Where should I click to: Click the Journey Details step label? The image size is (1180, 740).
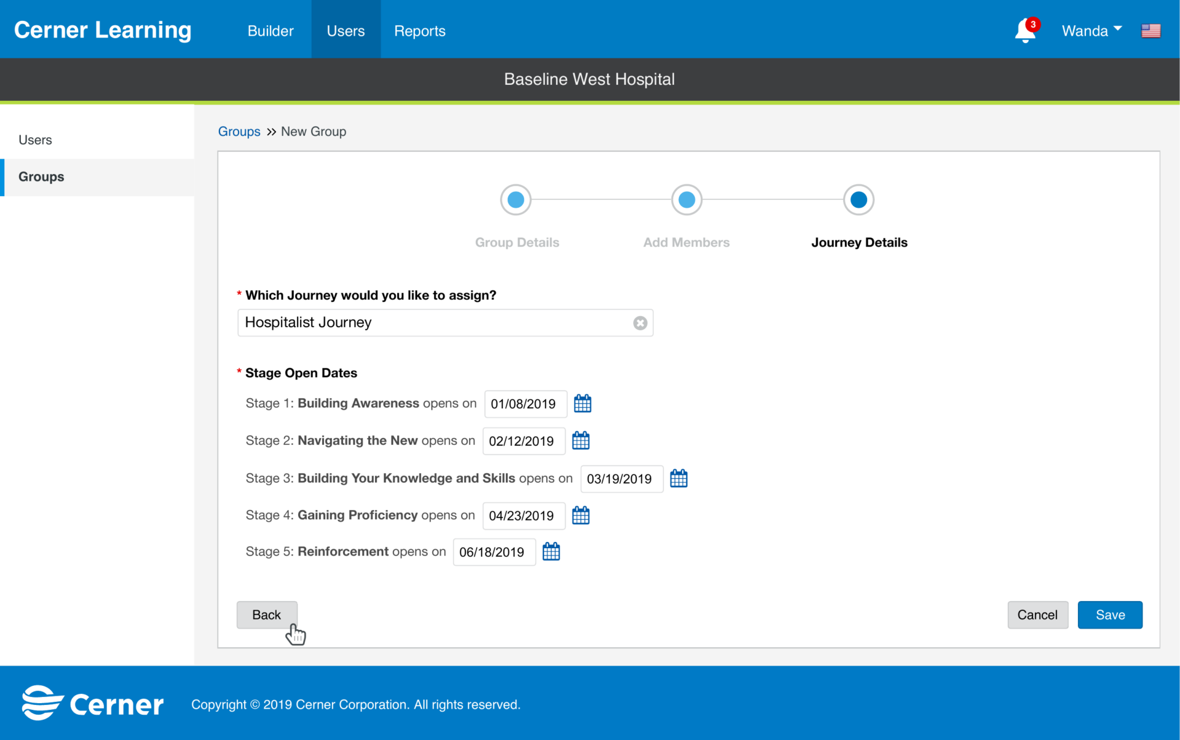pos(859,242)
